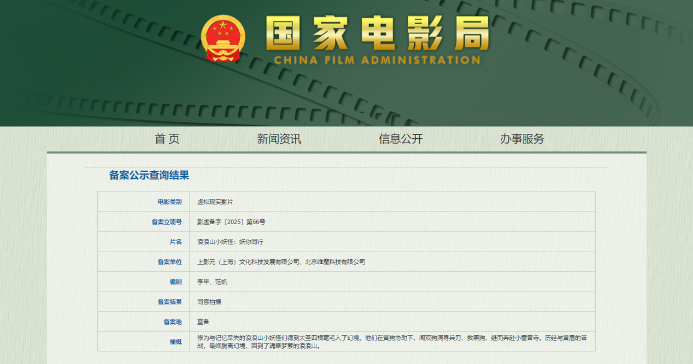Click the 备案地 row label
Screen dimensions: 693x364
click(x=172, y=322)
